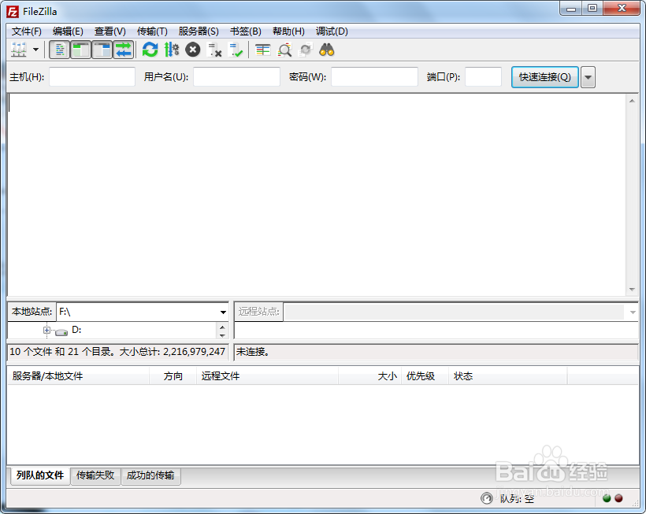
Task: Expand the D: drive tree node
Action: point(46,330)
